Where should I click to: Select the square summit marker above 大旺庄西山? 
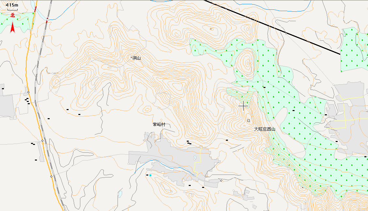(x=248, y=120)
